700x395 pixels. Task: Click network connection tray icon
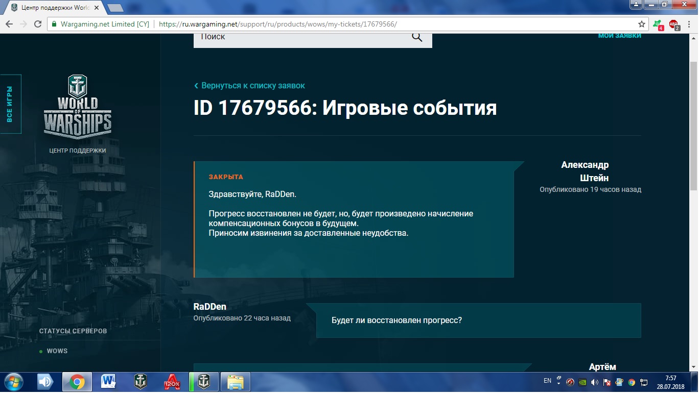click(x=644, y=382)
